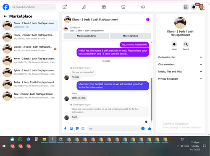Open the Windows action center notifications icon
Image resolution: width=210 pixels, height=156 pixels.
tap(205, 146)
